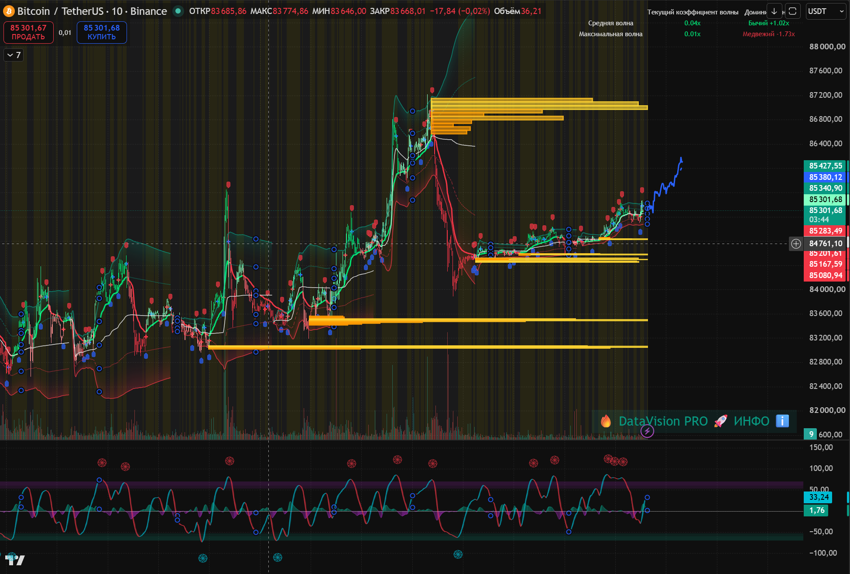
Task: Click the 88 000,00 price scale value
Action: click(827, 47)
